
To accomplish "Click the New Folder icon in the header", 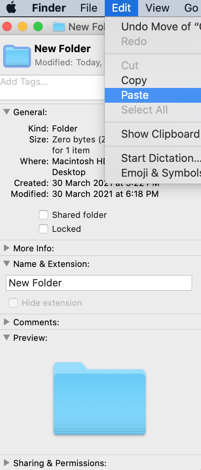I will 17,56.
